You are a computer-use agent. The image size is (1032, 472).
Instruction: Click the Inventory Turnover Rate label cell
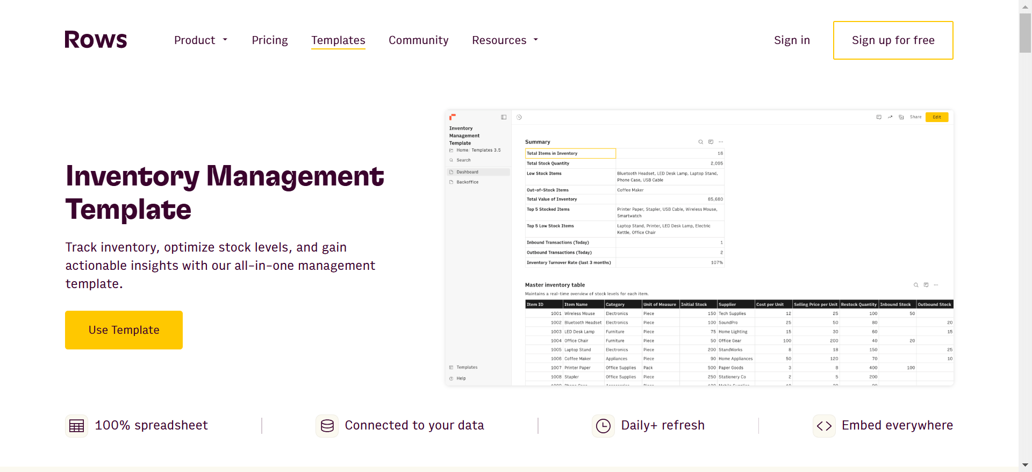(x=570, y=263)
